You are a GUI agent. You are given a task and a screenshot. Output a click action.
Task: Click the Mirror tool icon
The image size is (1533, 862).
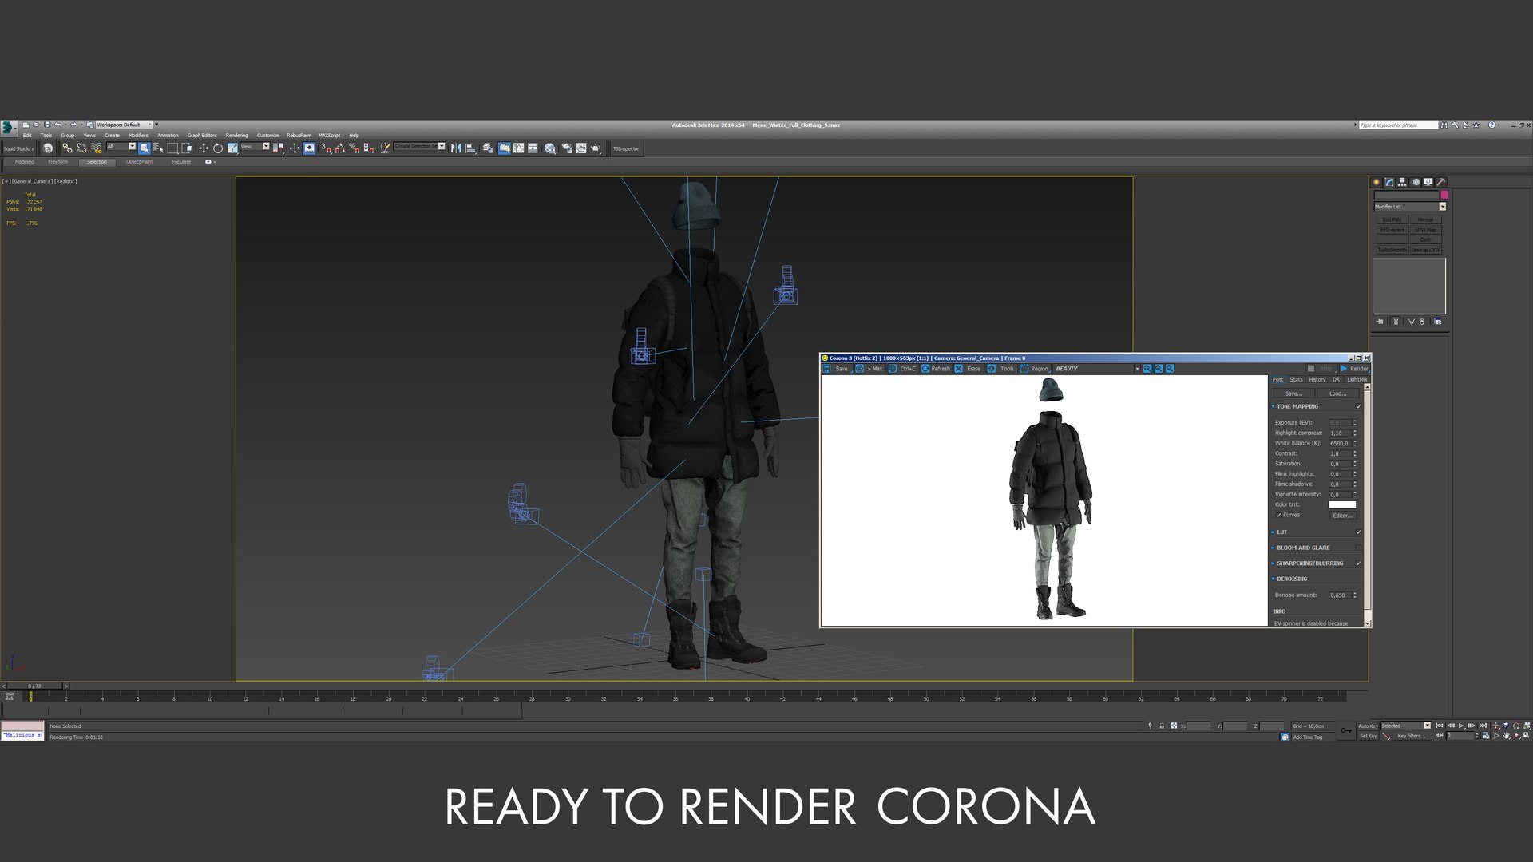pyautogui.click(x=456, y=148)
